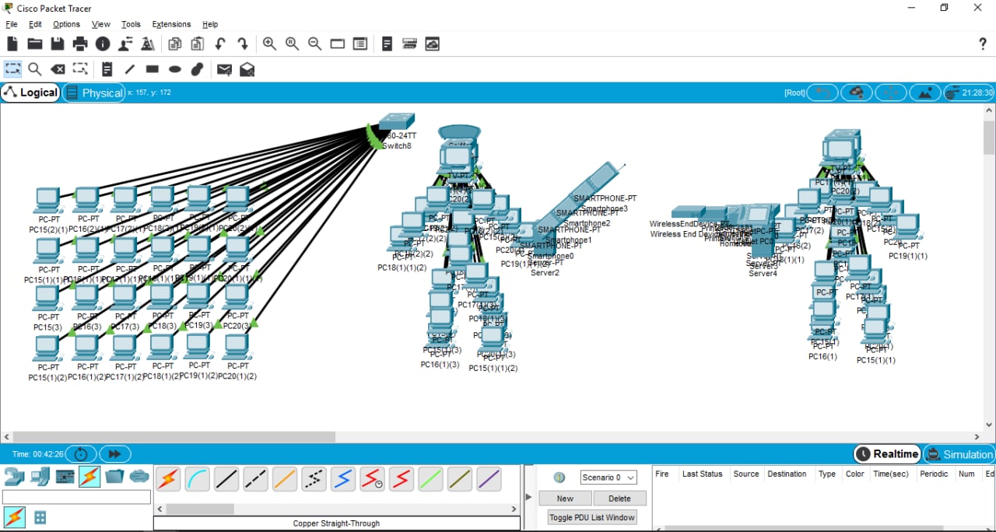Screen dimensions: 996x532
Task: Click Toggle PDU List Window button
Action: click(592, 517)
